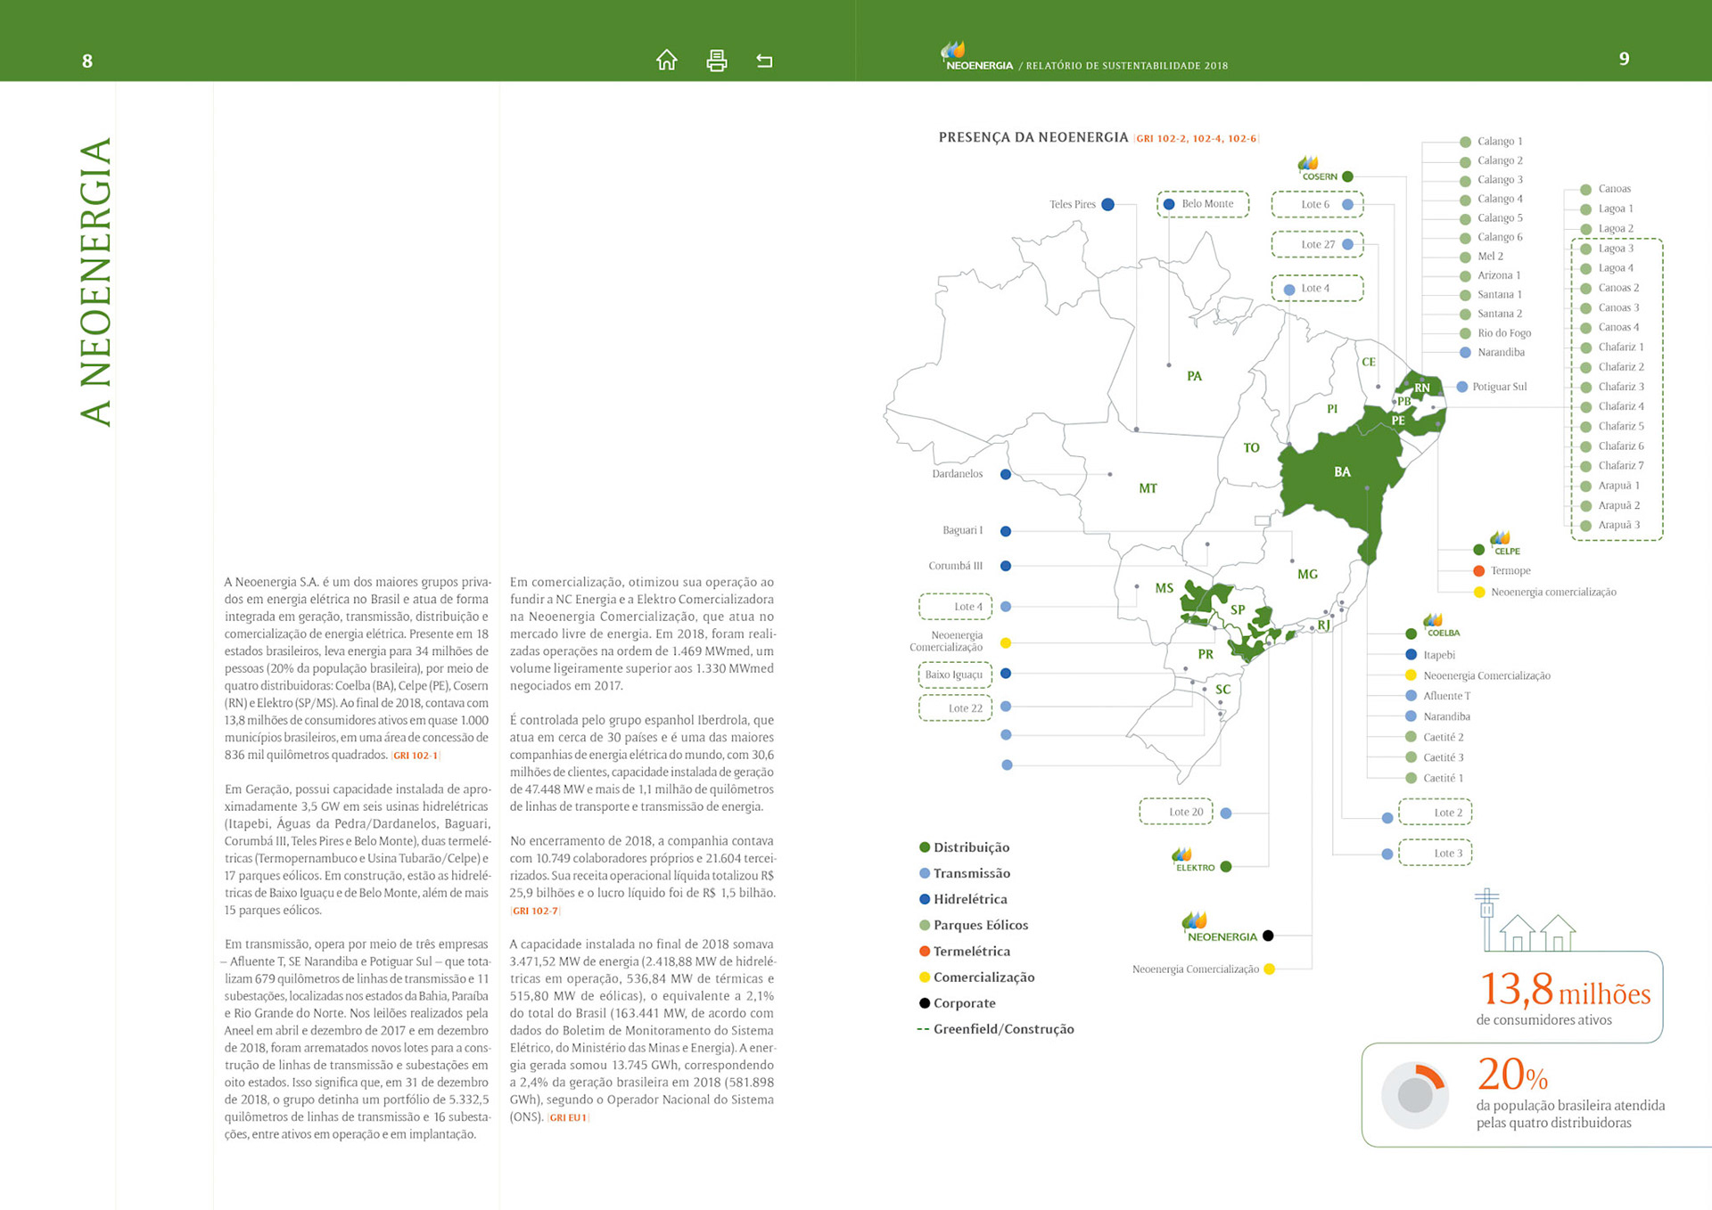Click the Lote 27 dashed box
Image resolution: width=1712 pixels, height=1210 pixels.
point(1317,244)
